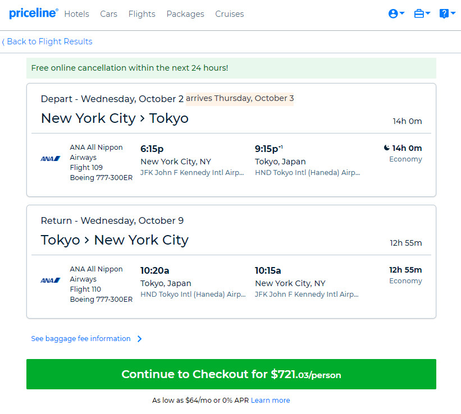Open the user account icon menu

(393, 13)
